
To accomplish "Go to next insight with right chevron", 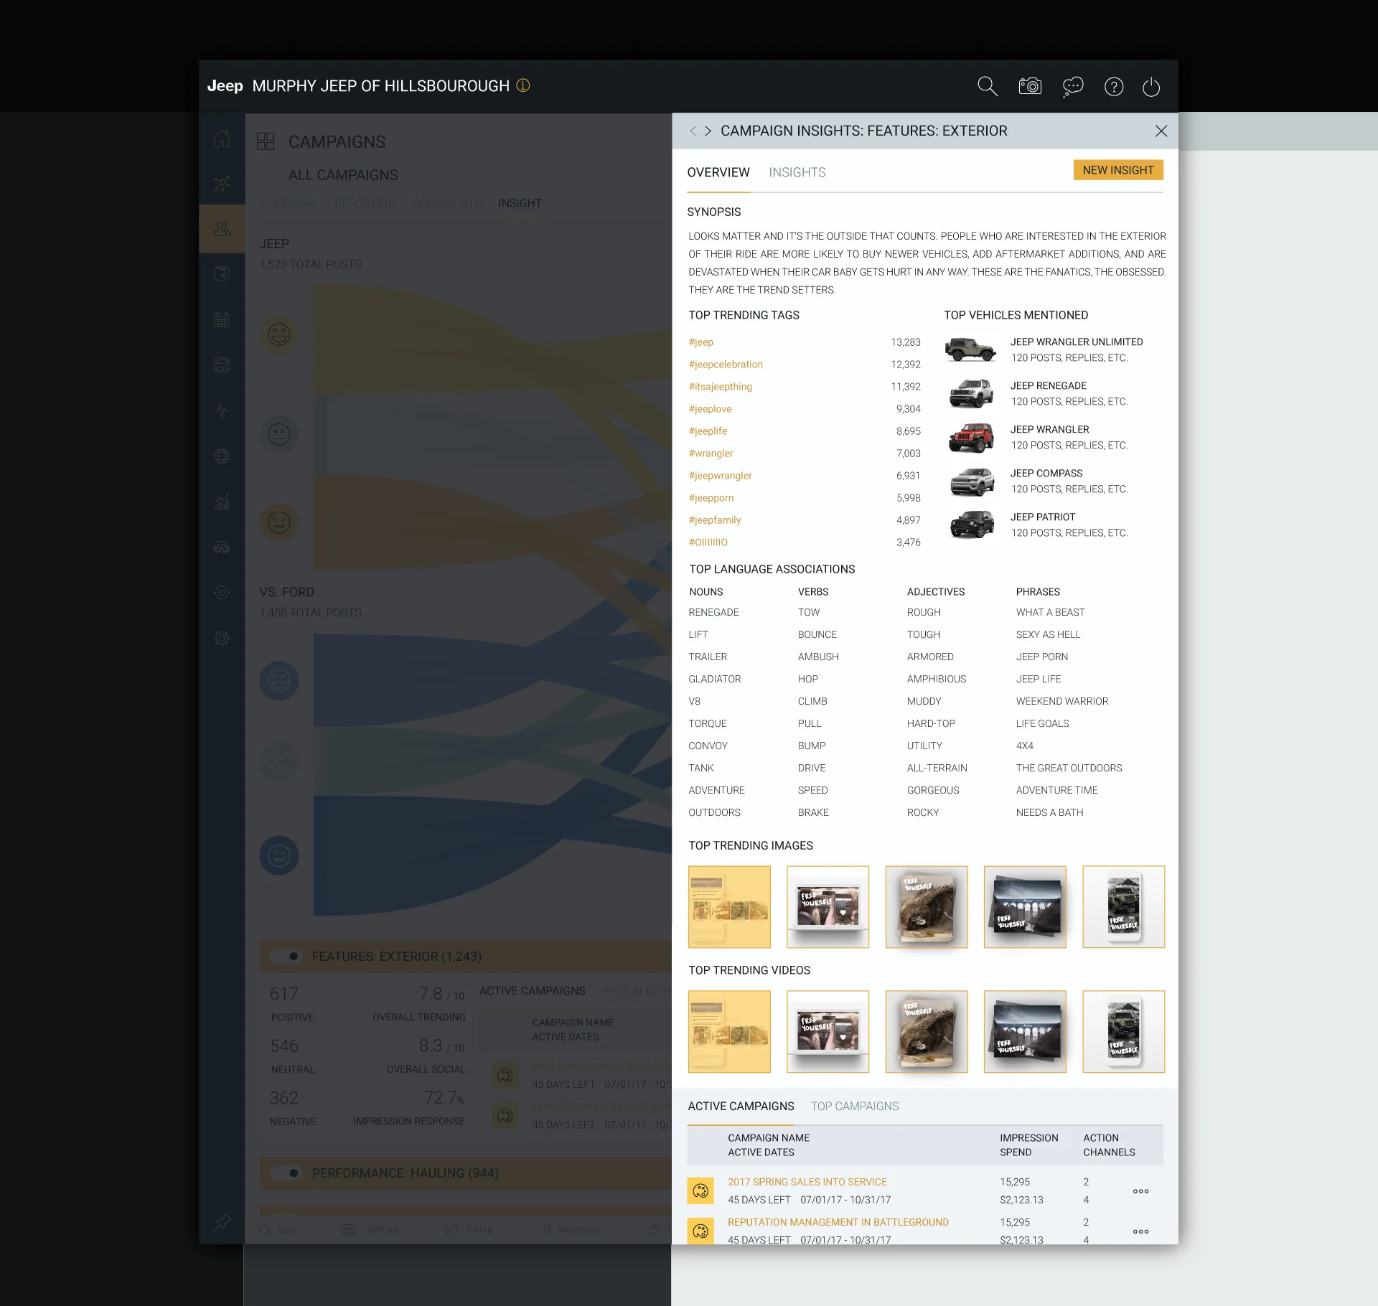I will 708,131.
